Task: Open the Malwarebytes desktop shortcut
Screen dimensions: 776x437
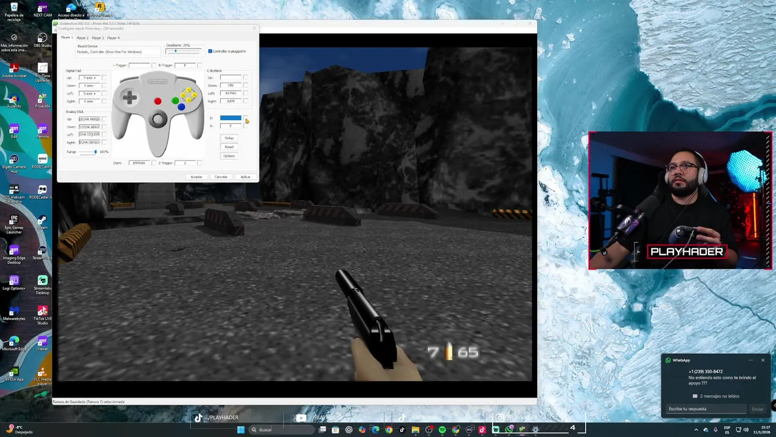Action: tap(14, 313)
